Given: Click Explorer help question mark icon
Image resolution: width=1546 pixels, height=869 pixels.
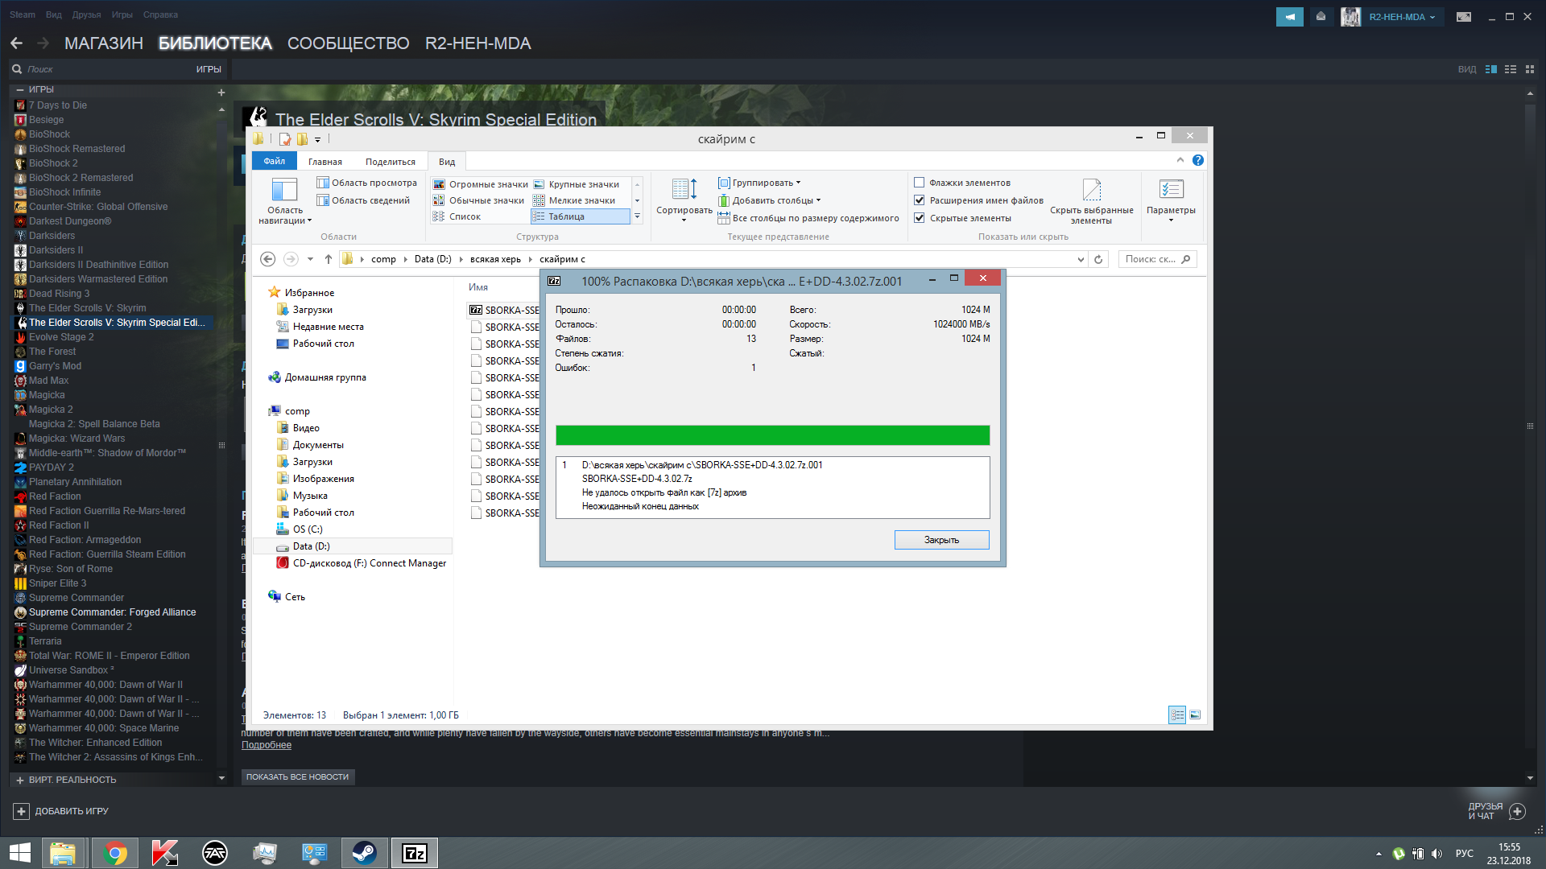Looking at the screenshot, I should (1198, 160).
